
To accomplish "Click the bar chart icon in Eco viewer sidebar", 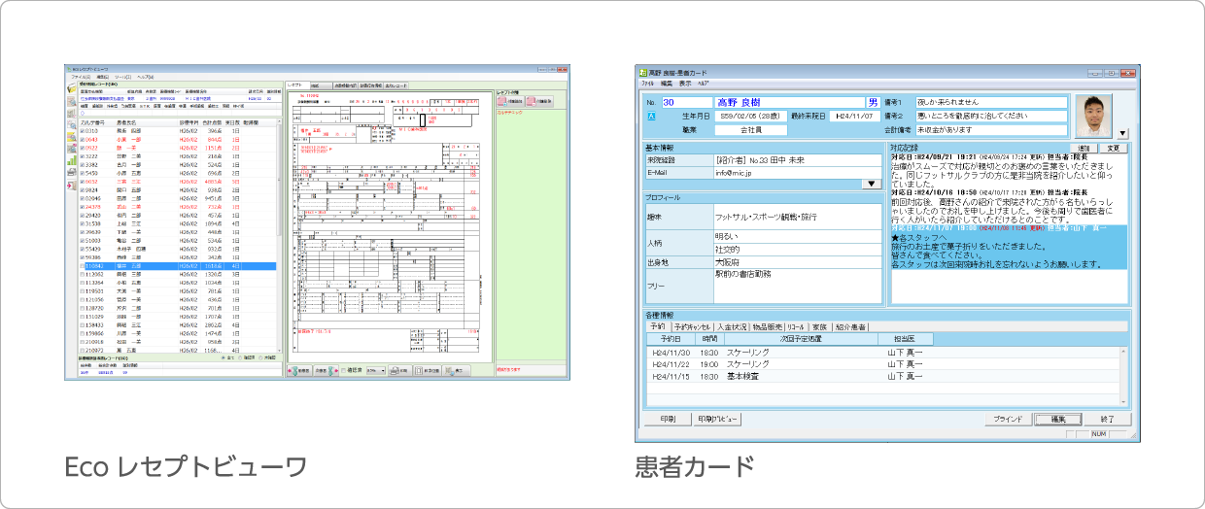I will [x=71, y=159].
